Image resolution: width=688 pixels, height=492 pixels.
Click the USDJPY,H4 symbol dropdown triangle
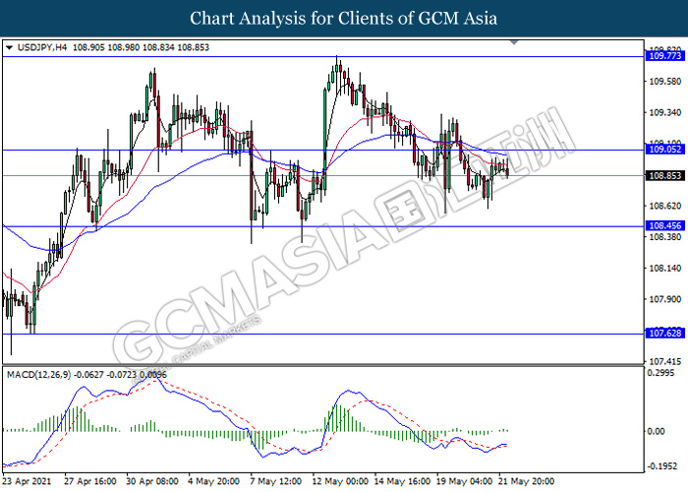click(x=9, y=47)
